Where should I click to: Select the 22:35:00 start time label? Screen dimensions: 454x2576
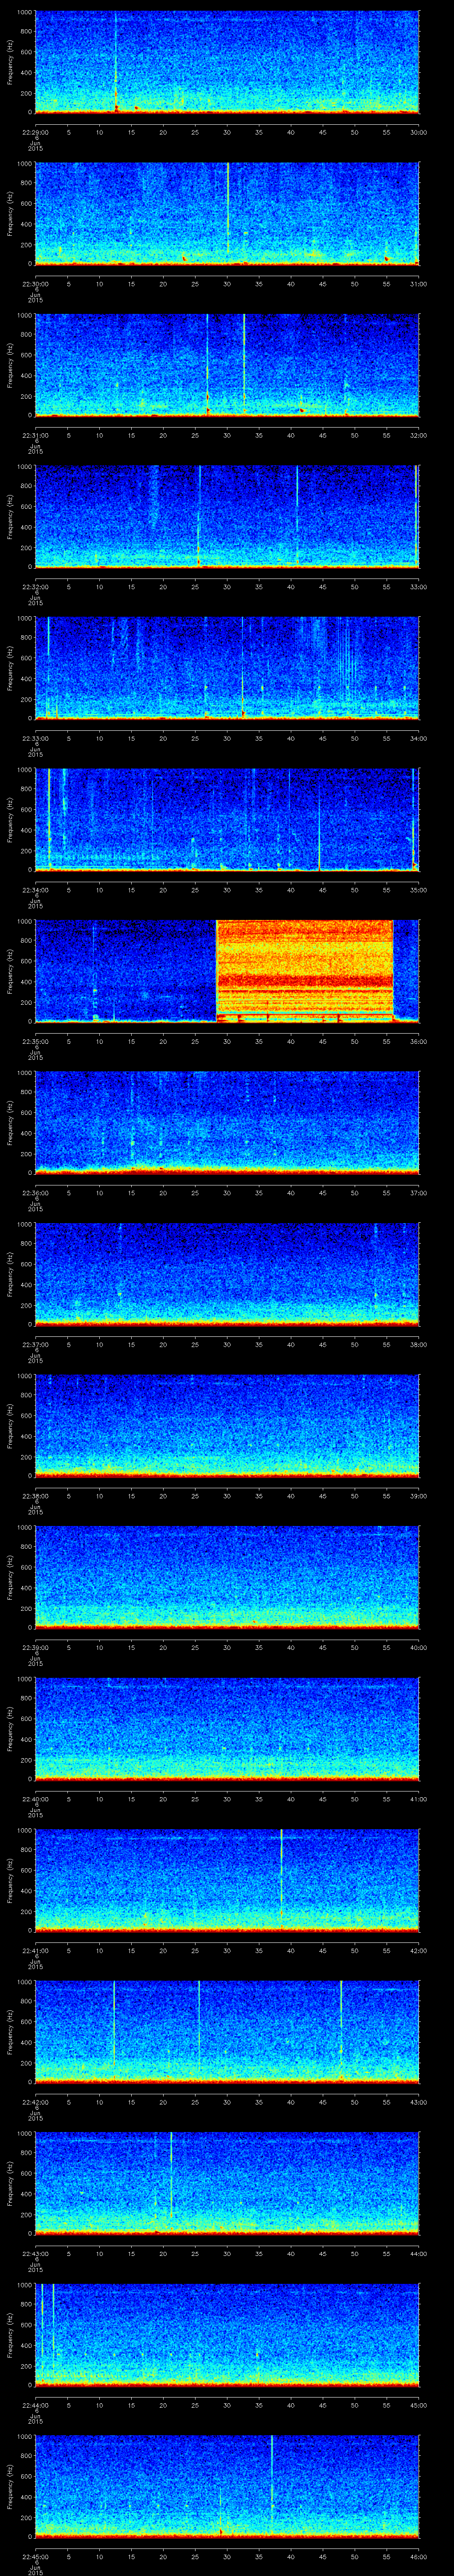[x=35, y=1041]
